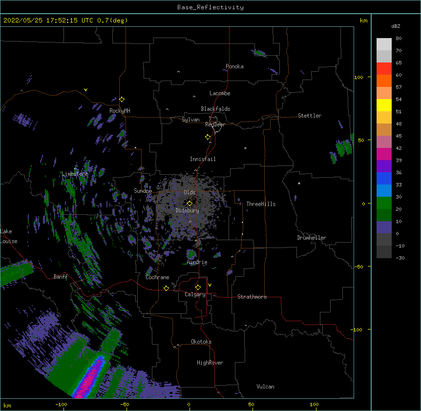
Task: Select the Strathmore label
Action: (252, 297)
